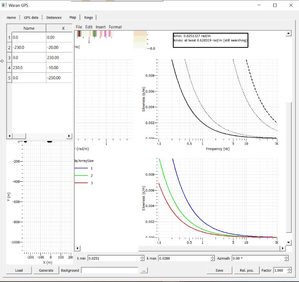The height and width of the screenshot is (282, 299).
Task: Click the plot area's horizontal scroll left arrow
Action: (77, 249)
